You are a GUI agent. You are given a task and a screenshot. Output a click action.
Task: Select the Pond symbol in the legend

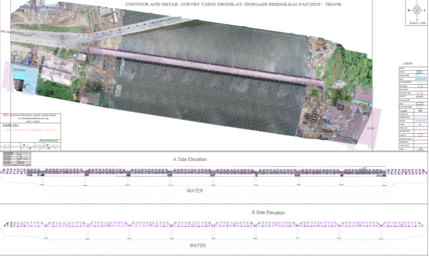click(419, 124)
